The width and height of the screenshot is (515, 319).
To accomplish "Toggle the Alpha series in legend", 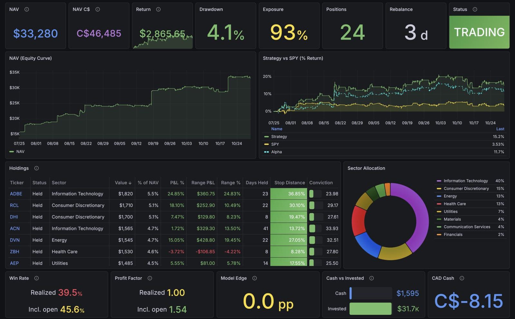I will coord(276,152).
